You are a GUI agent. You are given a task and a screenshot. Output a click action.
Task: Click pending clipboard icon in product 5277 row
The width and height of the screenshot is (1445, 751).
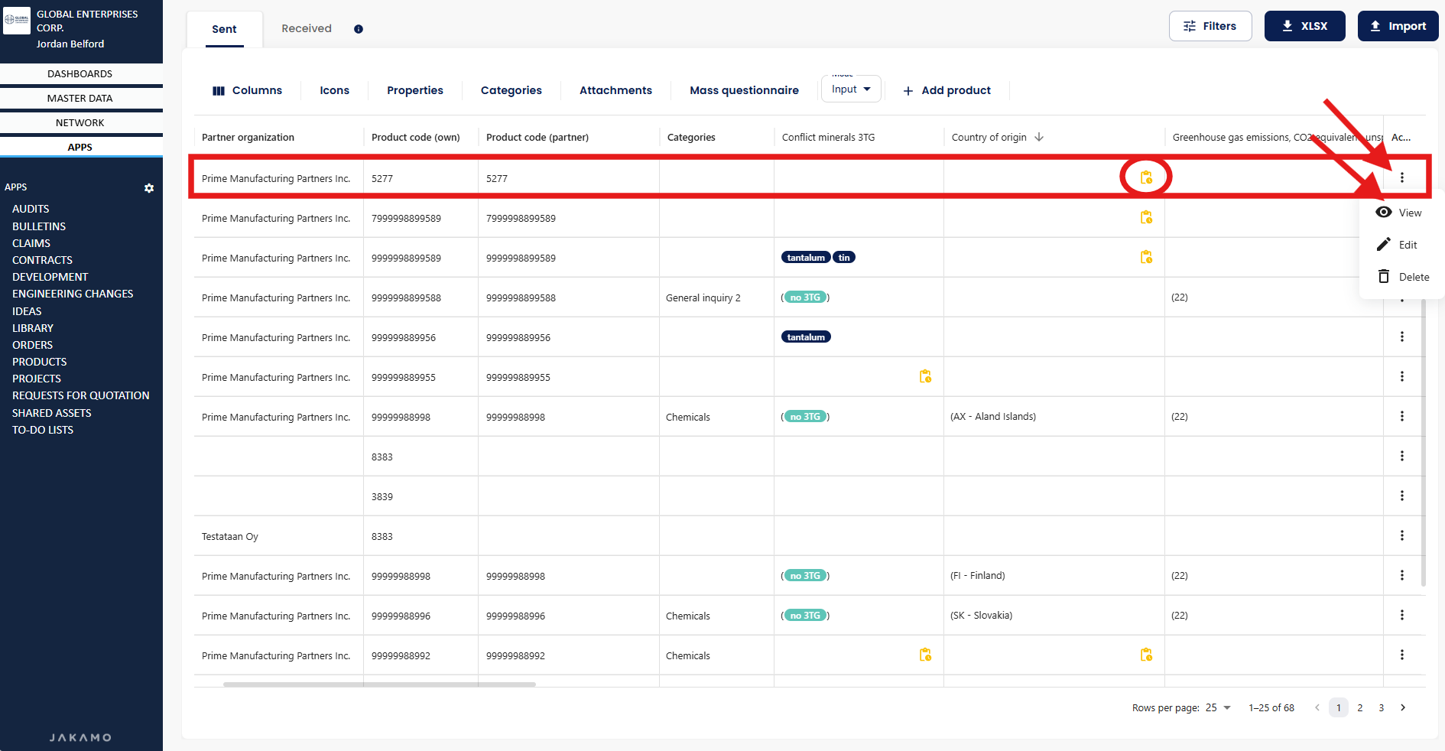coord(1145,177)
